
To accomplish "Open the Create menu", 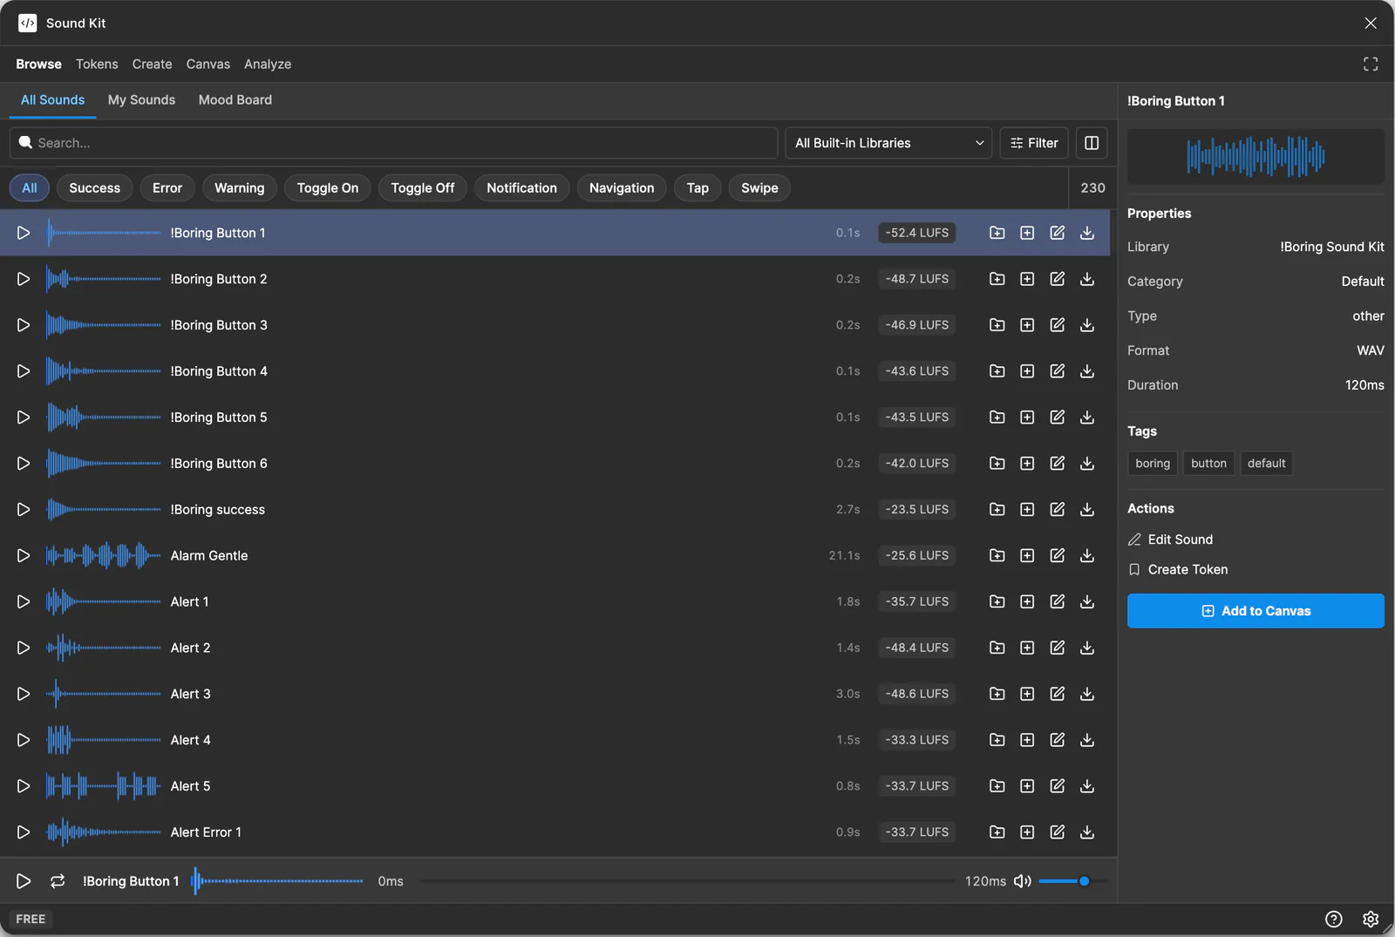I will [x=153, y=64].
